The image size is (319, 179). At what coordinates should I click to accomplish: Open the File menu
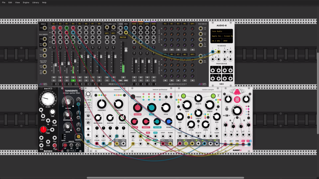3,2
